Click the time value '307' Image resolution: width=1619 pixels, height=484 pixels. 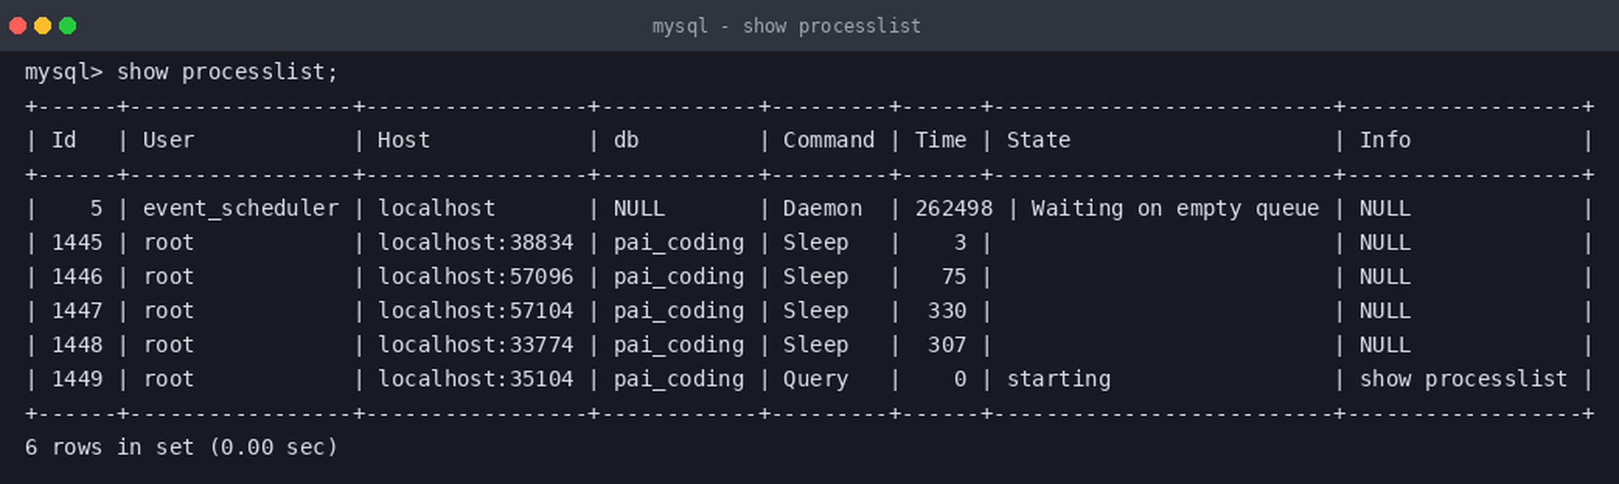coord(947,345)
